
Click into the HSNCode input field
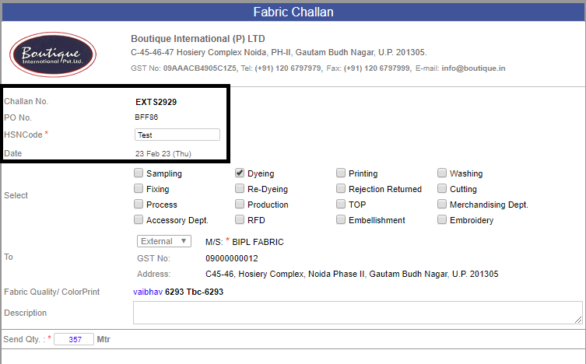[x=177, y=135]
